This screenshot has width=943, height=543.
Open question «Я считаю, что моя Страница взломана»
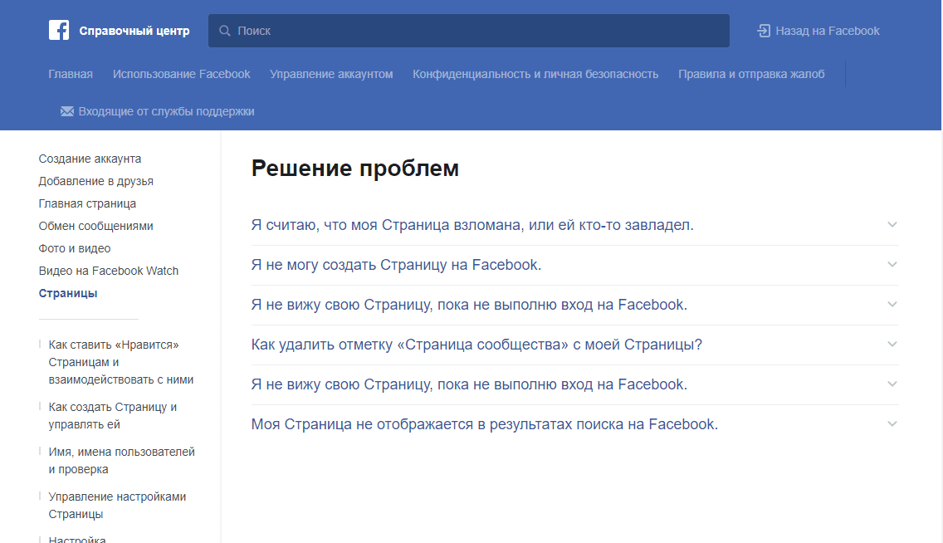click(472, 225)
